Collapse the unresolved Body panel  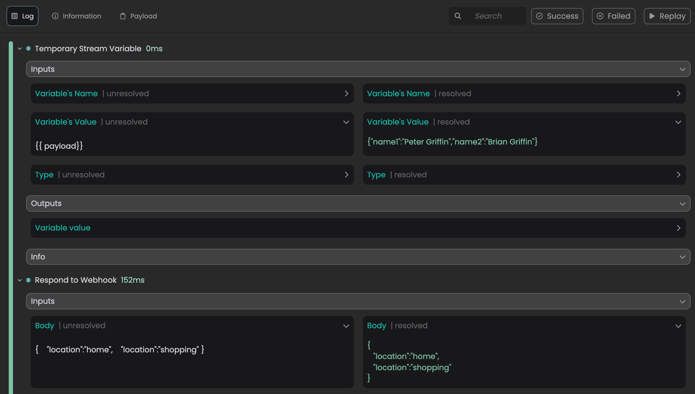pyautogui.click(x=346, y=326)
